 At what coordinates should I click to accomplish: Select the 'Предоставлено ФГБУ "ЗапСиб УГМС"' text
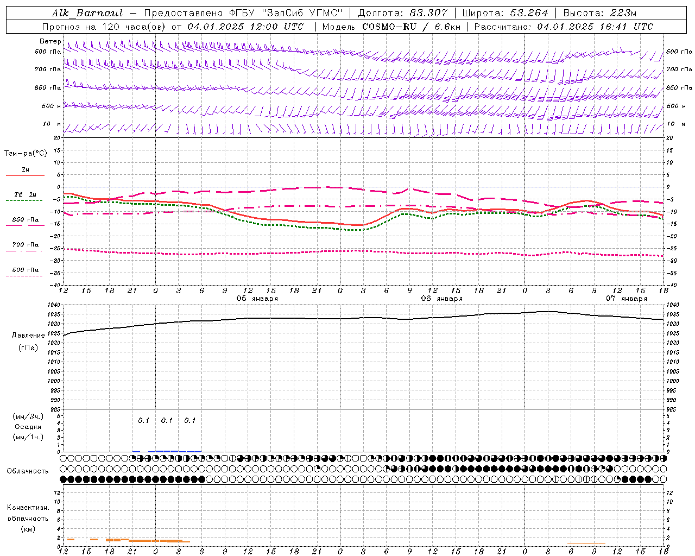click(244, 13)
